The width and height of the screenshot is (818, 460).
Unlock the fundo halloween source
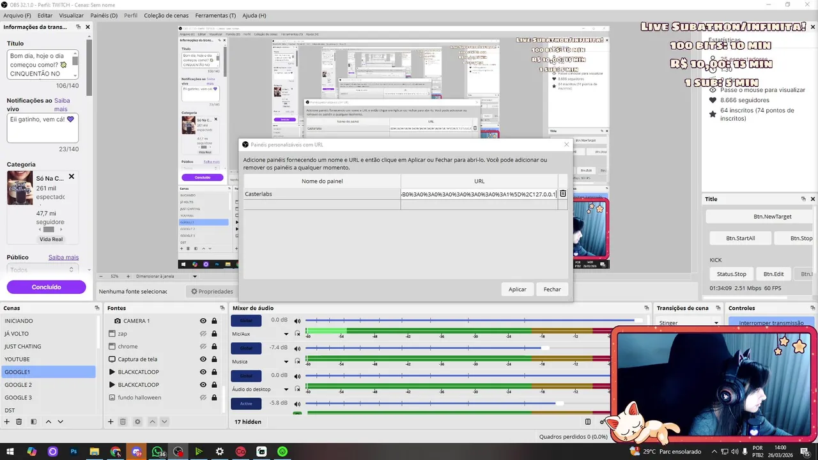pyautogui.click(x=214, y=397)
